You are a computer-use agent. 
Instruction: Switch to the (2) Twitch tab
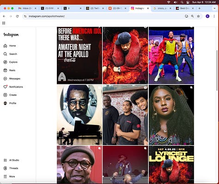click(x=95, y=8)
